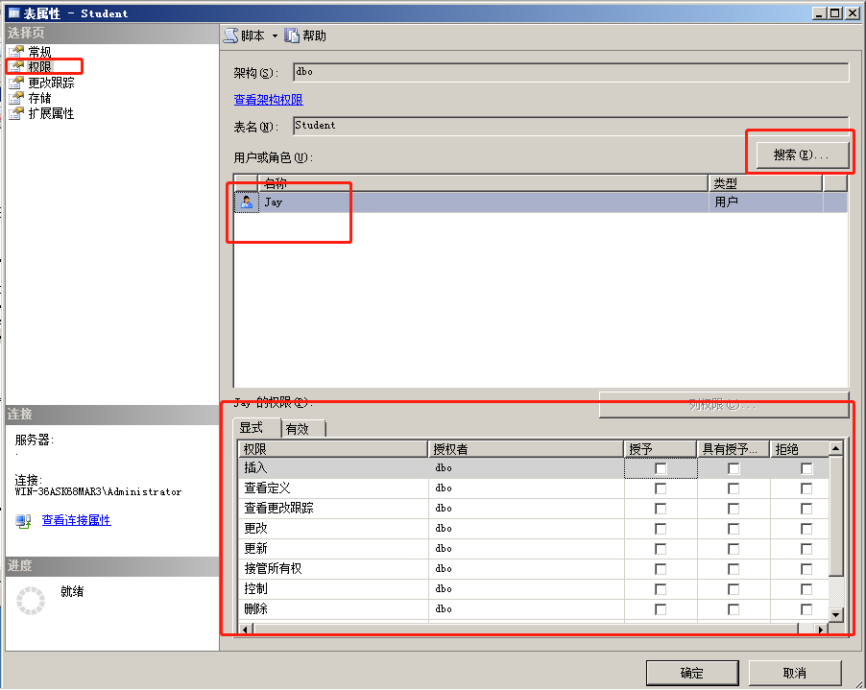
Task: Check 拒绝 for 查看定义 permission
Action: click(806, 488)
